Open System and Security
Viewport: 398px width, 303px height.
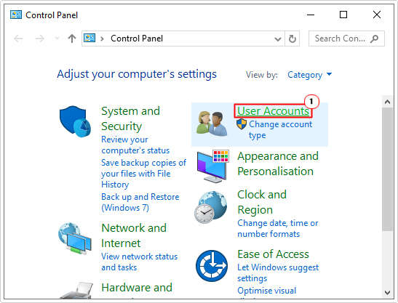click(x=130, y=118)
